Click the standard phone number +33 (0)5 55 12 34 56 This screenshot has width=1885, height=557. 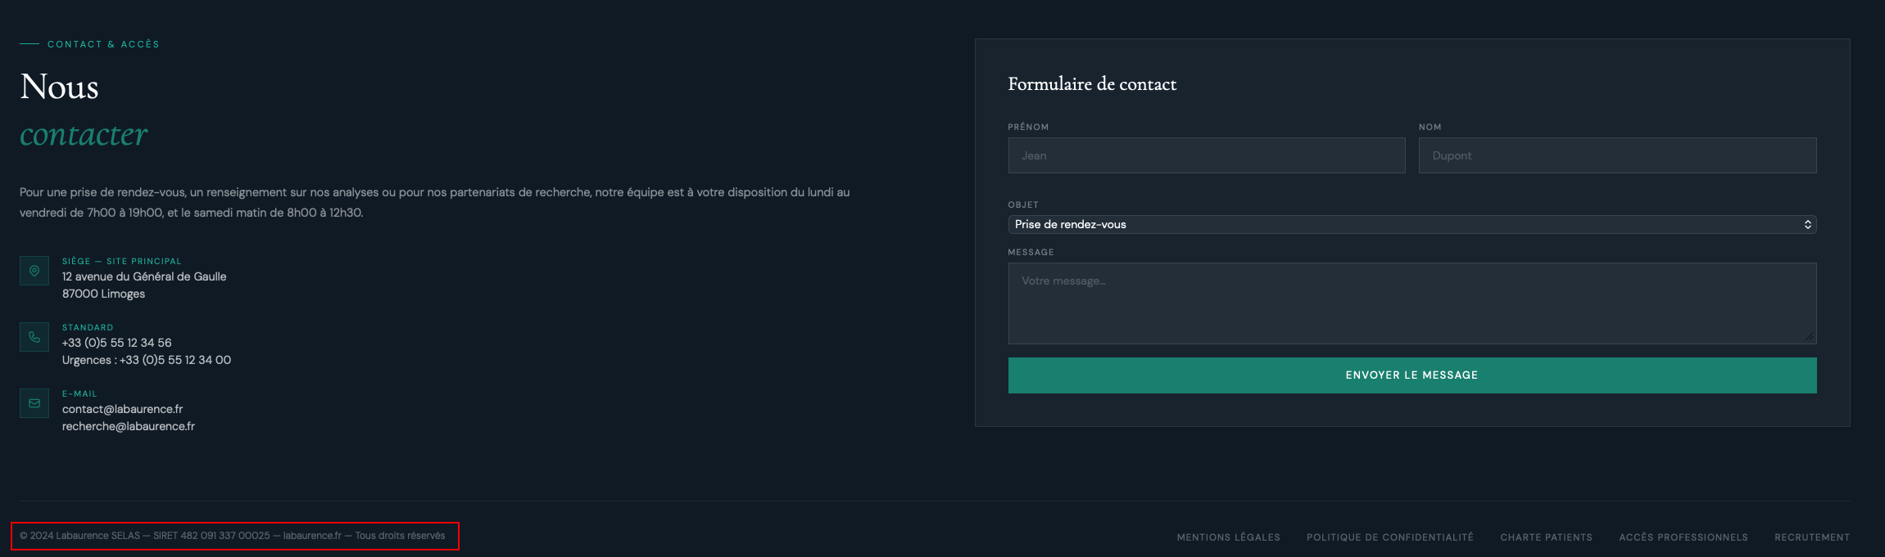(x=117, y=343)
